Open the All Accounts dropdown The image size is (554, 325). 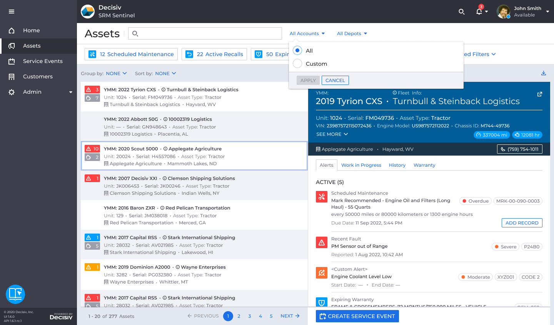coord(307,33)
